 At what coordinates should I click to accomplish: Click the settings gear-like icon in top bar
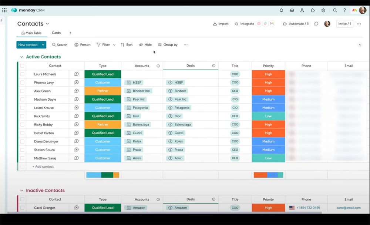(x=323, y=10)
